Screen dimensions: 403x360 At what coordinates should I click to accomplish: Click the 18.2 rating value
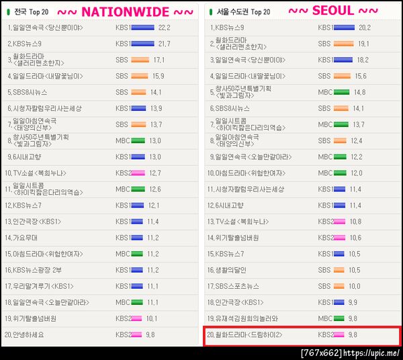click(x=363, y=60)
